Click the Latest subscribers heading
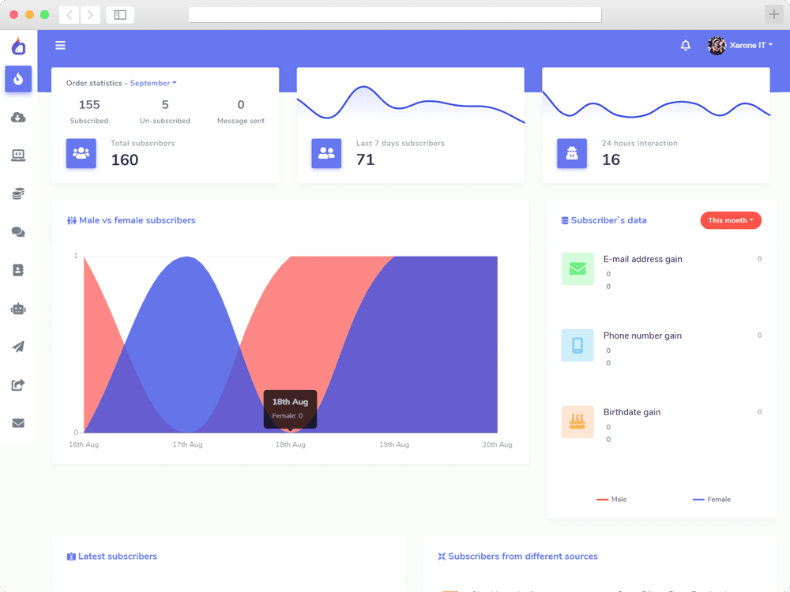 112,556
